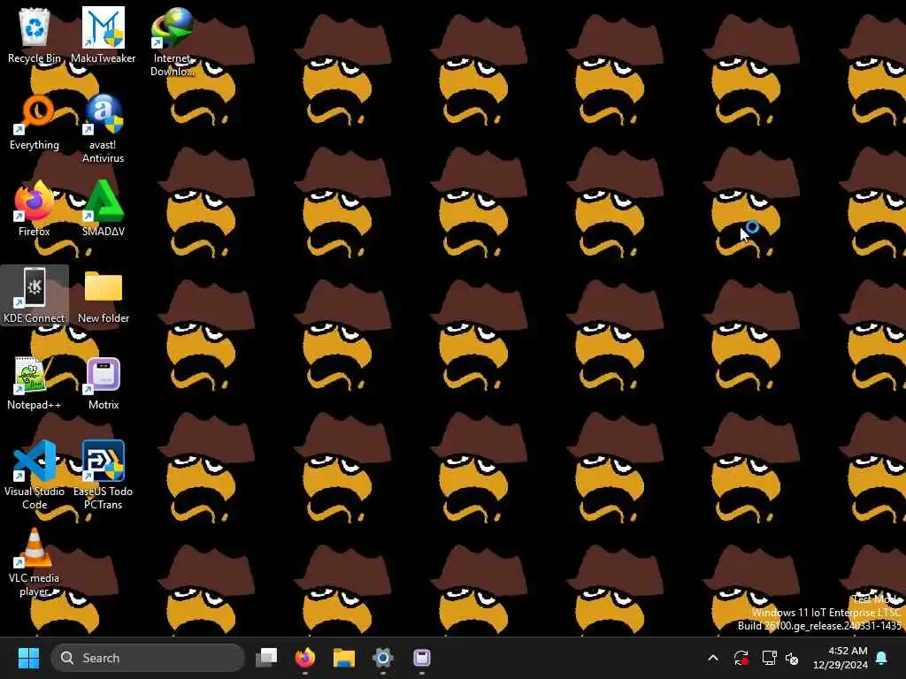Open the network status tray icon
The image size is (906, 679).
pyautogui.click(x=769, y=658)
